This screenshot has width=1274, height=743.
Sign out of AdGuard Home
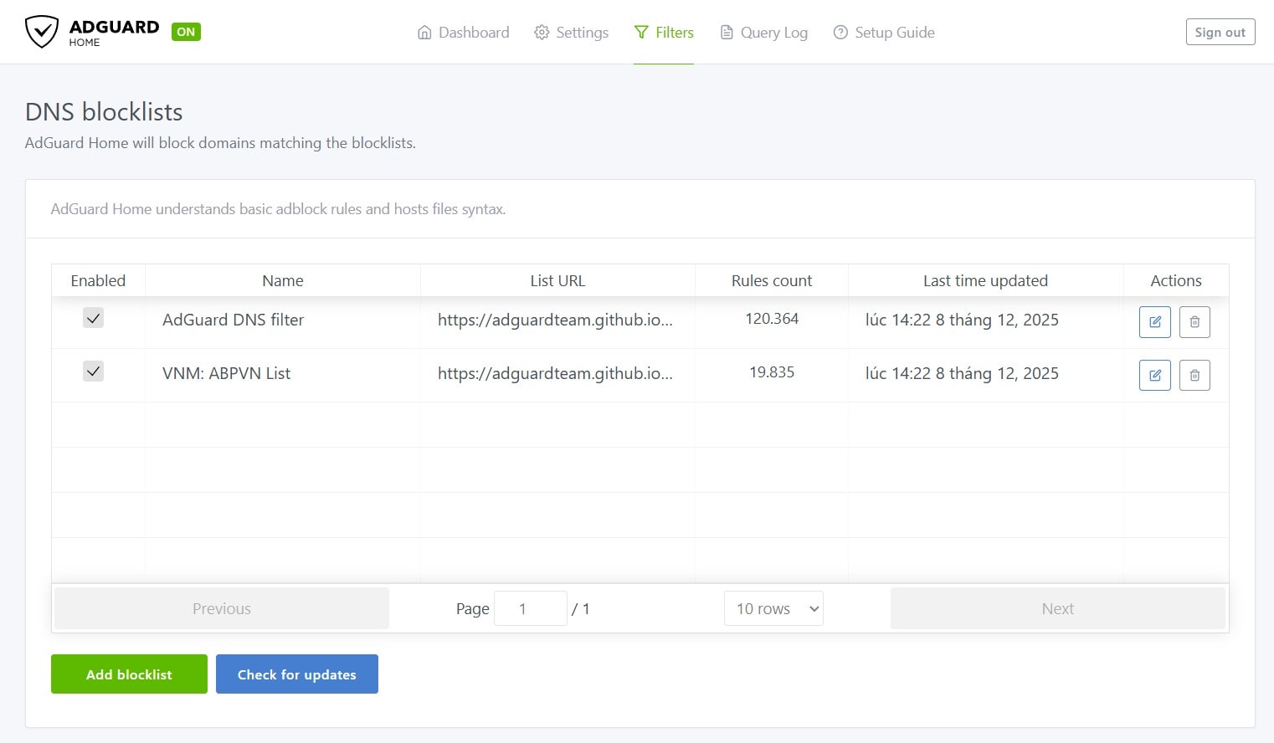(x=1220, y=32)
